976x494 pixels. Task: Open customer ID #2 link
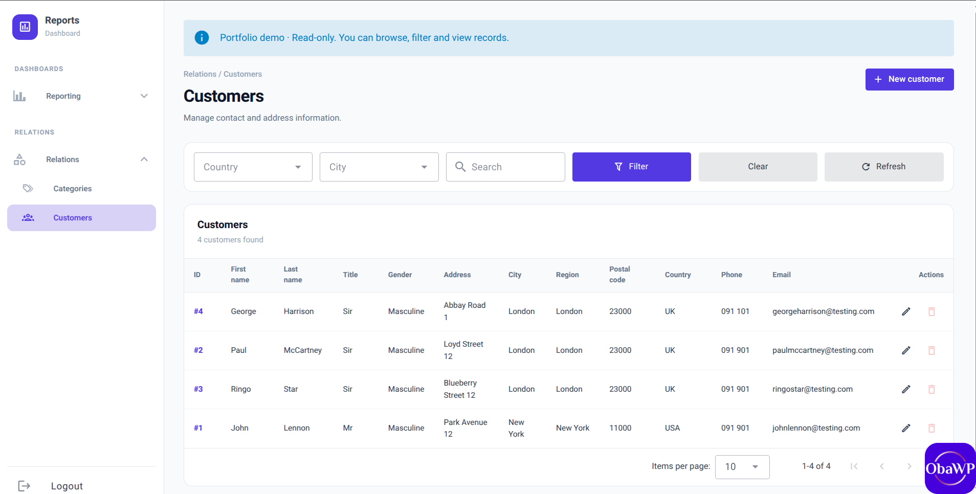pos(198,350)
